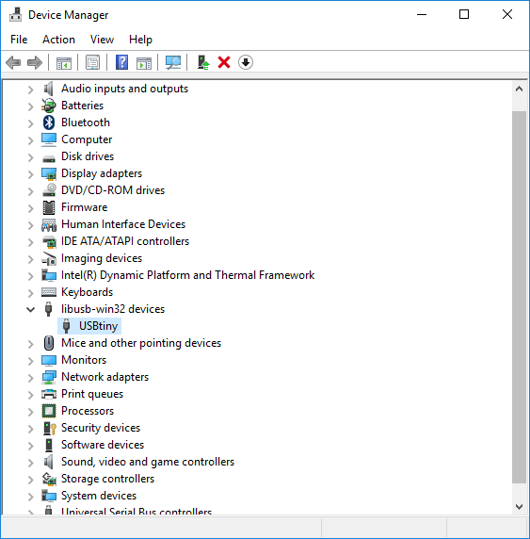Click the Update device driver toolbar icon
The width and height of the screenshot is (530, 539).
click(x=203, y=62)
